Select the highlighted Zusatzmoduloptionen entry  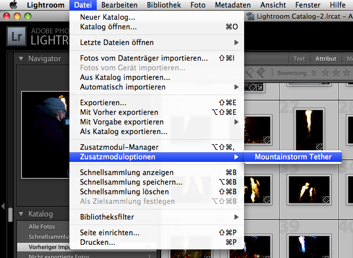click(156, 157)
